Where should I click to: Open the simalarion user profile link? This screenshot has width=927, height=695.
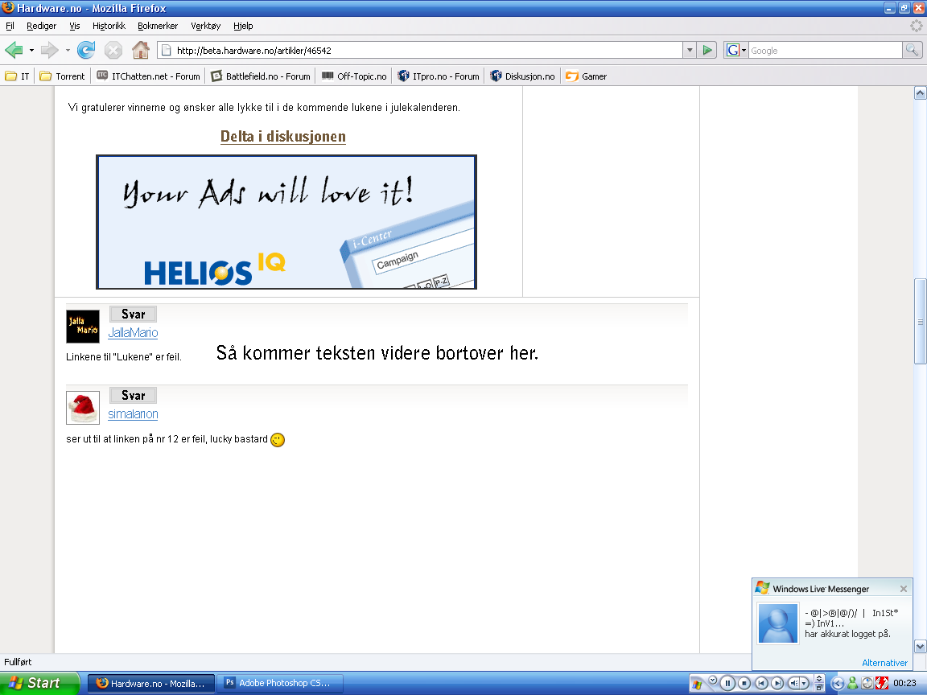[x=133, y=413]
